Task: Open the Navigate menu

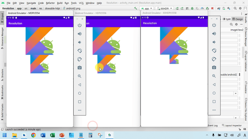Action: 31,3
